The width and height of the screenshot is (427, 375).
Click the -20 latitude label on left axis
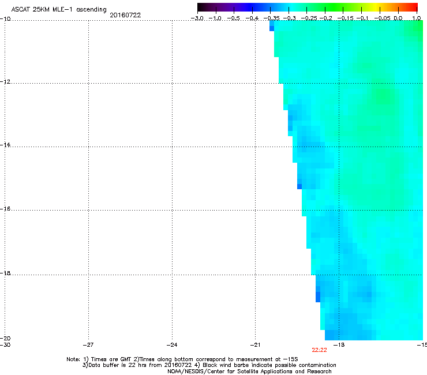coord(5,338)
